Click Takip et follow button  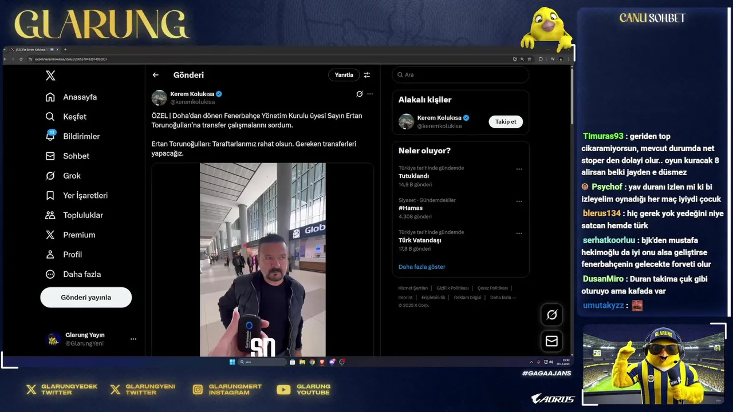pyautogui.click(x=506, y=122)
